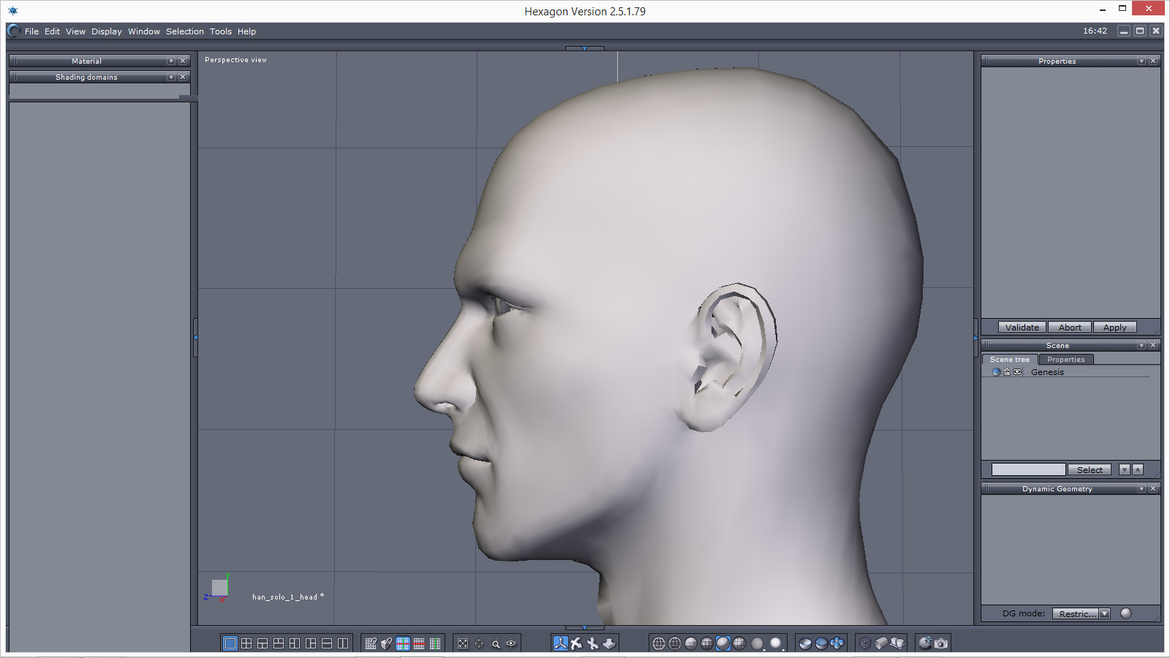Switch to flat solid with edges display
1170x658 pixels.
click(x=707, y=643)
